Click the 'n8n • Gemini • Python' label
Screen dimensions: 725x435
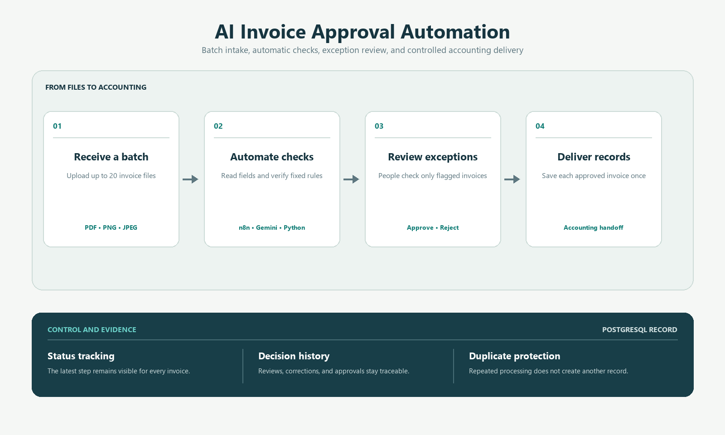[x=272, y=227]
